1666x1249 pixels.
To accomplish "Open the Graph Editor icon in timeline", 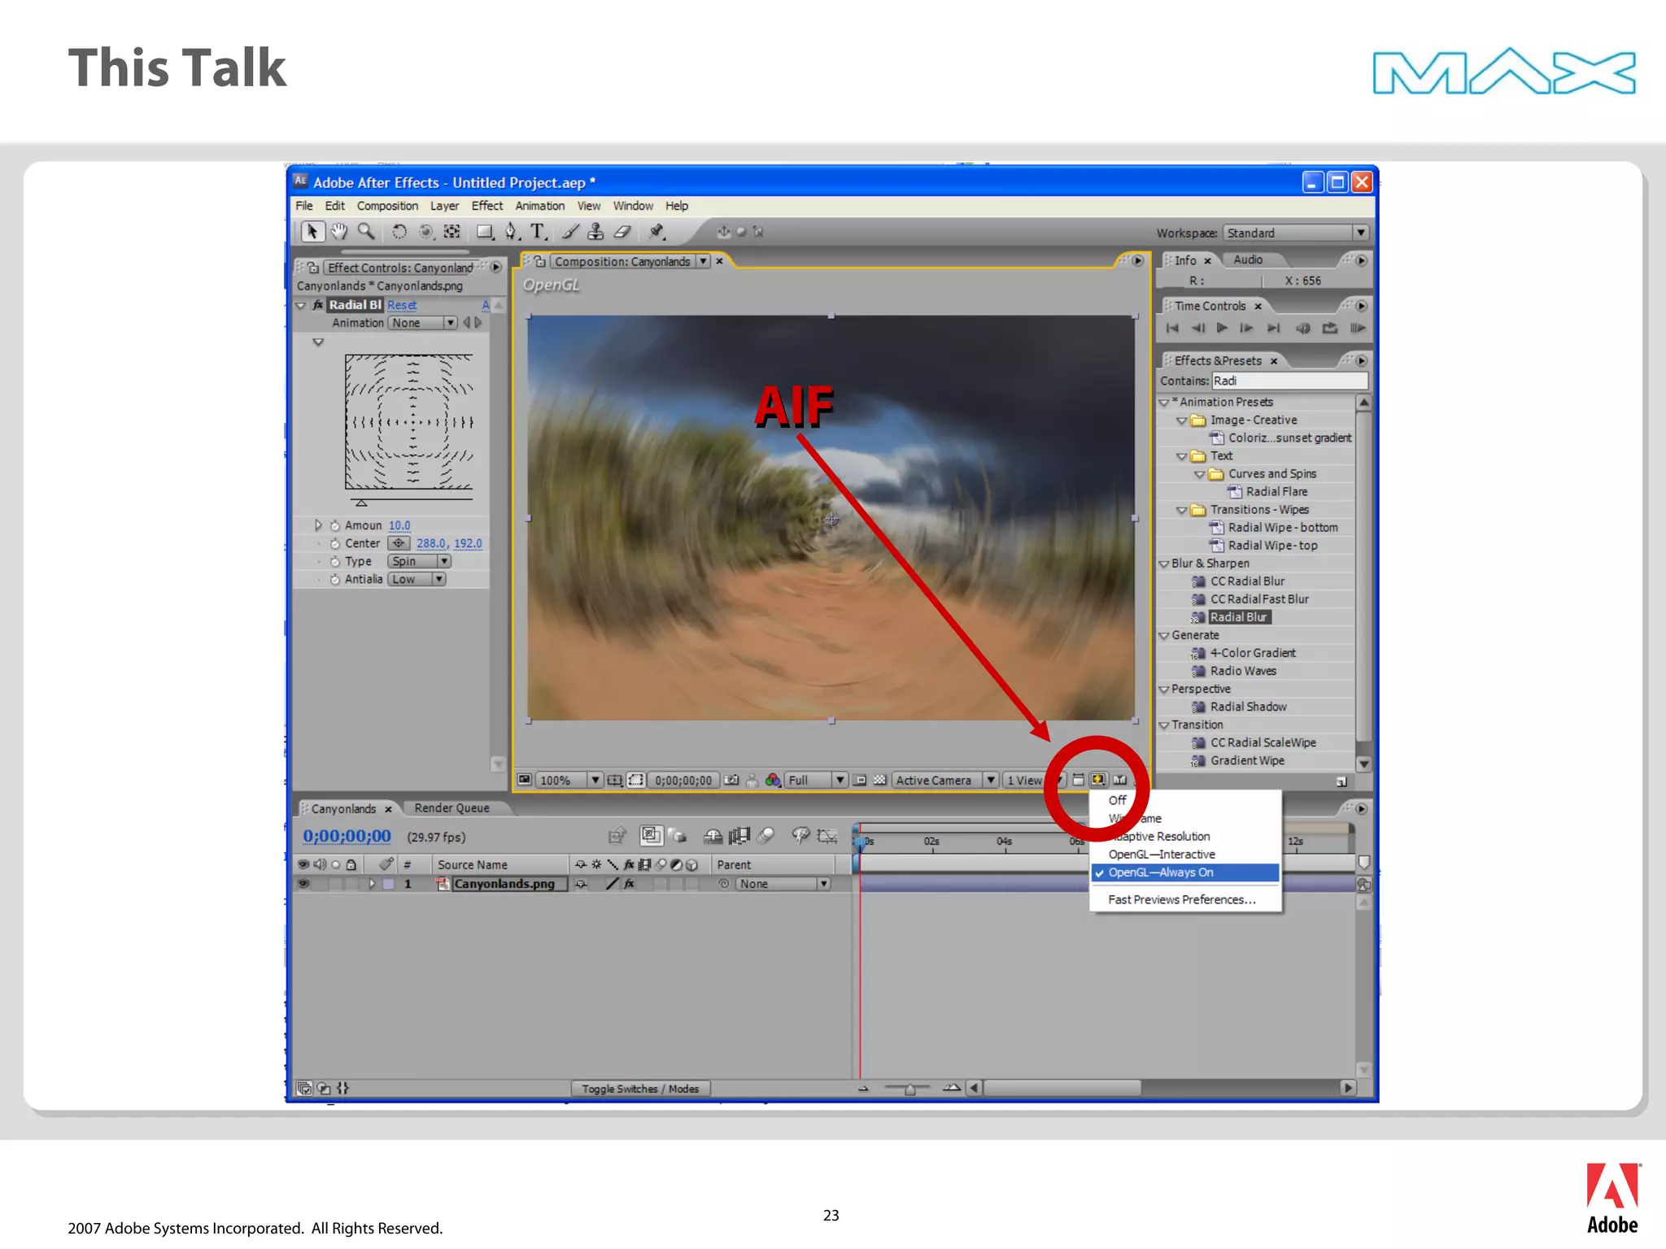I will click(x=827, y=836).
